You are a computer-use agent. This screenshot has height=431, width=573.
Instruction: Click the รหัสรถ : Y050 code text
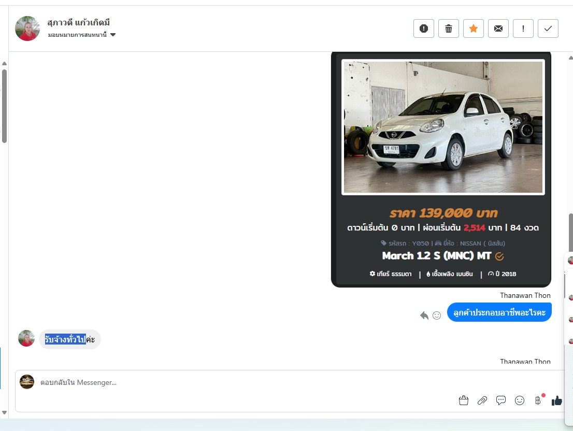coord(405,243)
